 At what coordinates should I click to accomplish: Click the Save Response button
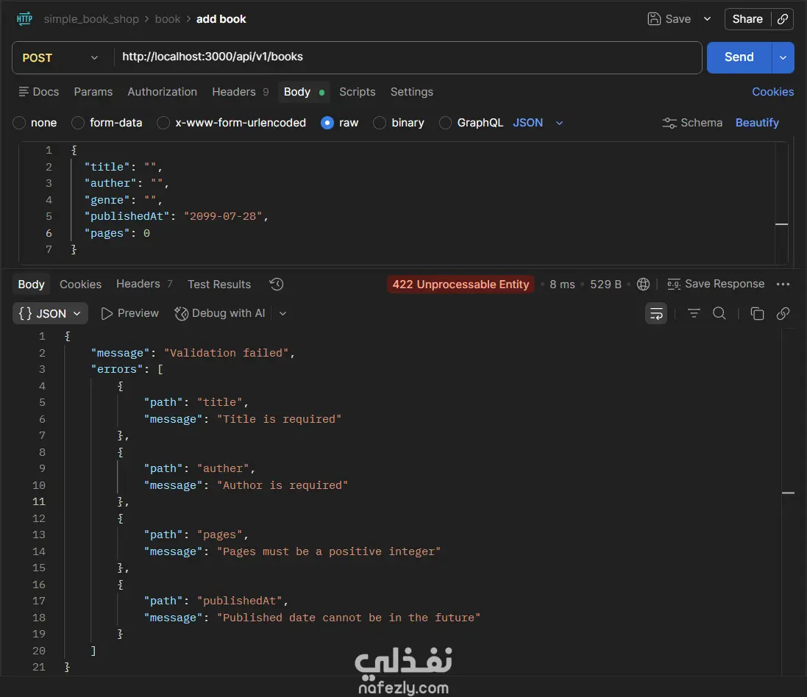(715, 284)
